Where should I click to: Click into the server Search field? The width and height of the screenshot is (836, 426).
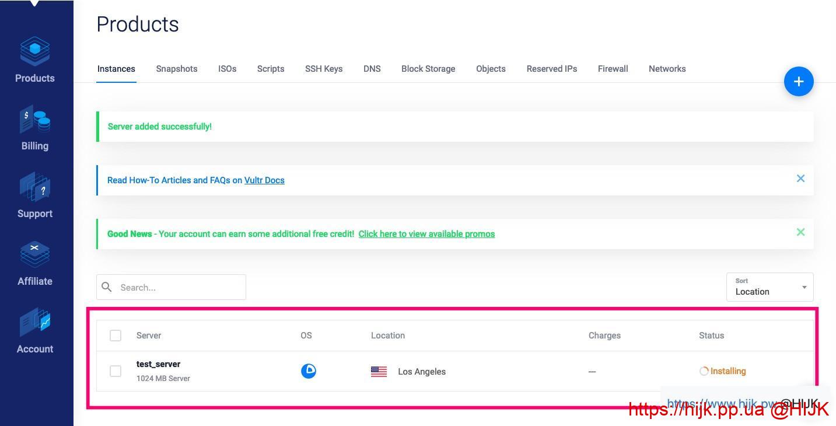178,287
